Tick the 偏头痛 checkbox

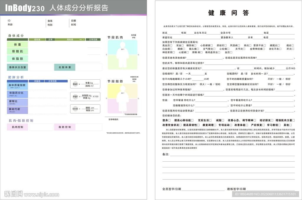198,49
